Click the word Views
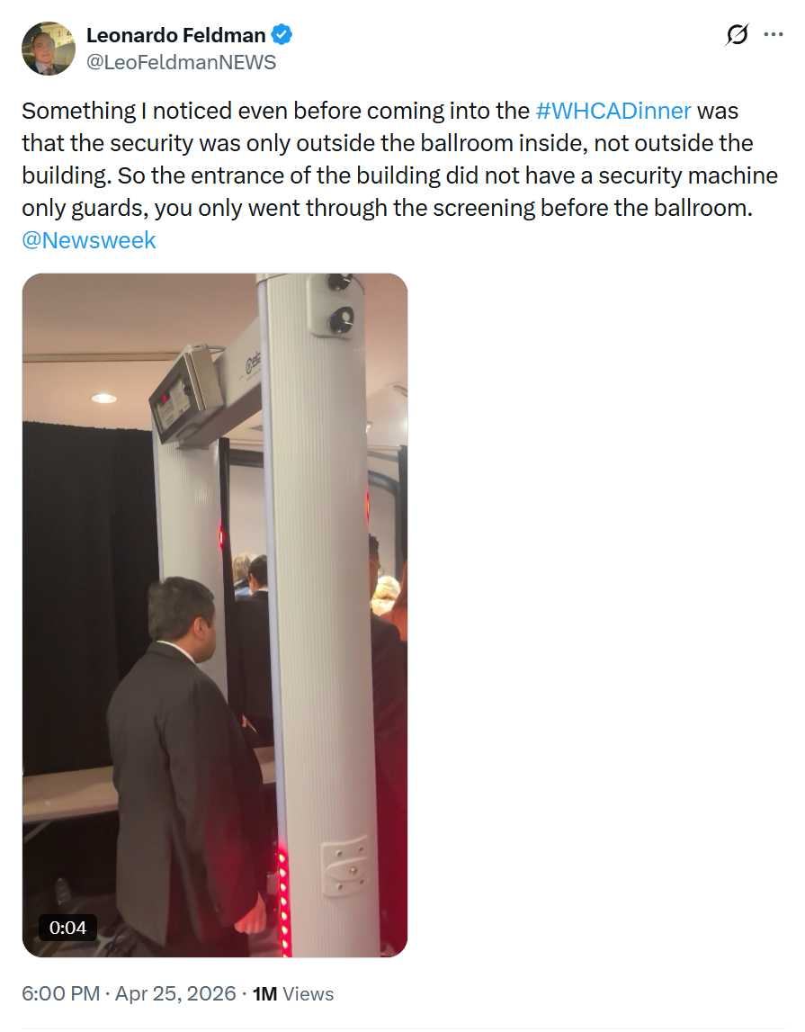The height and width of the screenshot is (1032, 805). click(x=308, y=994)
